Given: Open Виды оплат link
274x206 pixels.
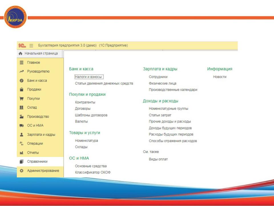Looking at the screenshot, I should 158,159.
